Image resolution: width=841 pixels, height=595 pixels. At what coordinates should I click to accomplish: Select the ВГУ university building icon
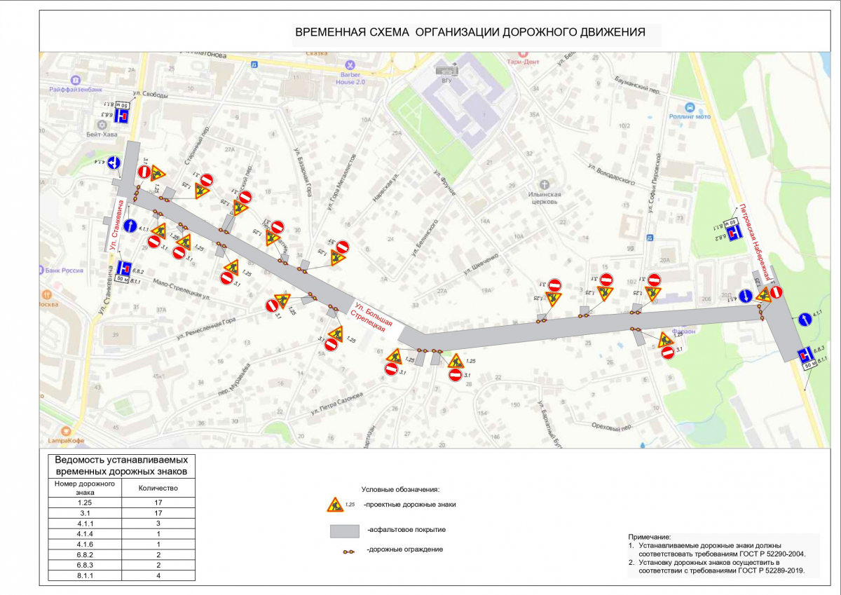tap(446, 68)
